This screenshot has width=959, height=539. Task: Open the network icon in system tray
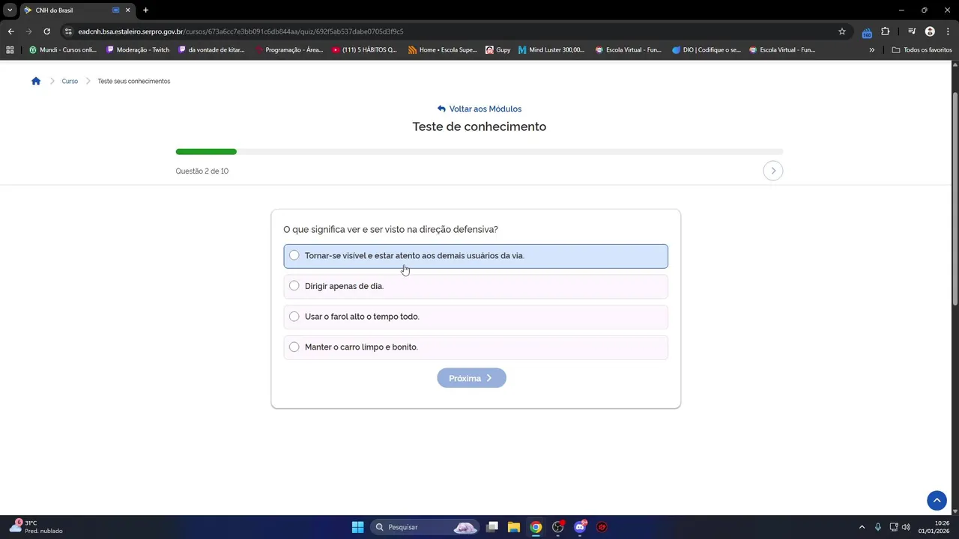893,527
